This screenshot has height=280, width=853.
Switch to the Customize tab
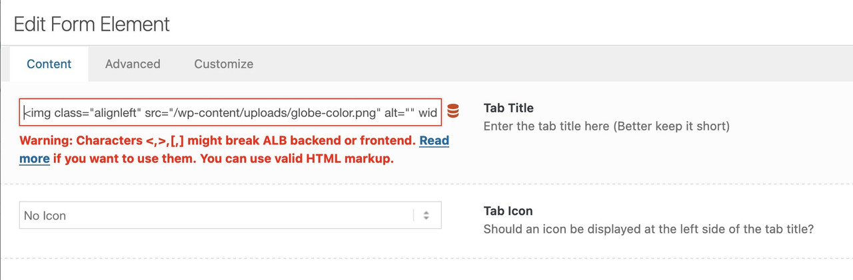pos(224,64)
